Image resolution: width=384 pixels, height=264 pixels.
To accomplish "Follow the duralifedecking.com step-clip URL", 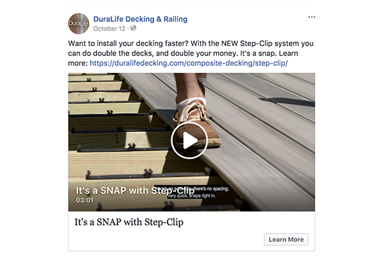I will [x=188, y=63].
